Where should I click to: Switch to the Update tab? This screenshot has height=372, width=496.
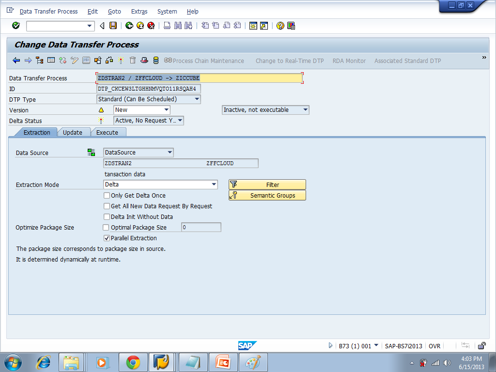point(73,132)
